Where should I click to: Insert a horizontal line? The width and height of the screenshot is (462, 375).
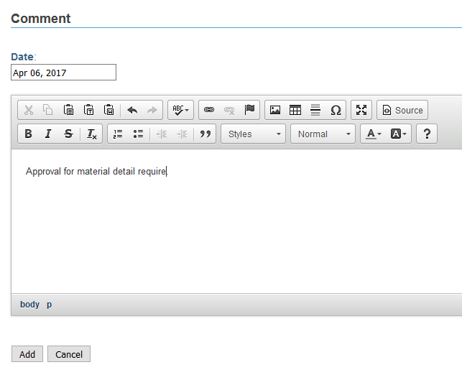[x=315, y=110]
